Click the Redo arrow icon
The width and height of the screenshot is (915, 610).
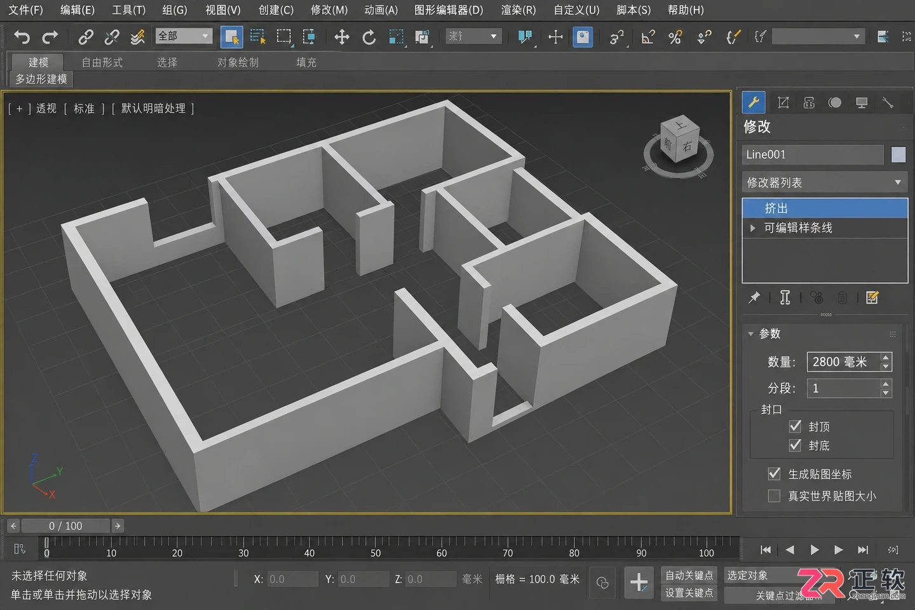pos(50,37)
